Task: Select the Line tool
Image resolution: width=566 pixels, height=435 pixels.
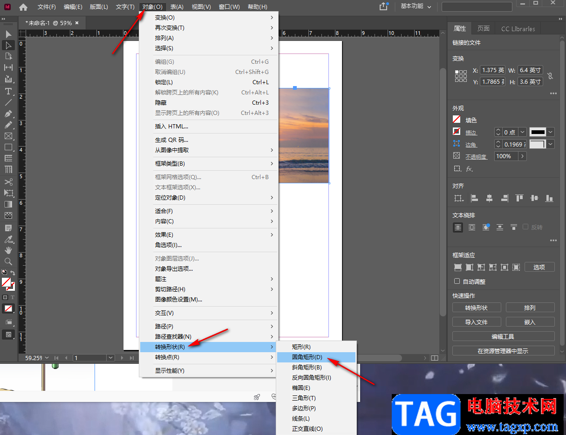Action: [8, 102]
